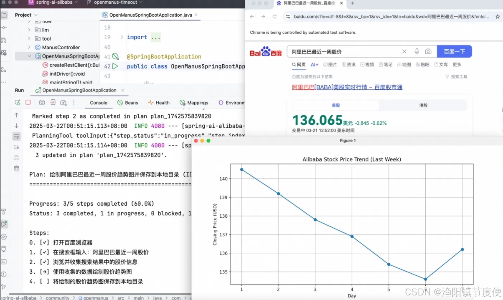Open a new Chrome tab with plus

tap(353, 3)
